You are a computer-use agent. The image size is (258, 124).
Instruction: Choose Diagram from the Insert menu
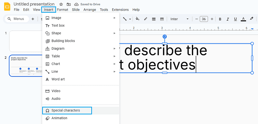tap(81, 48)
